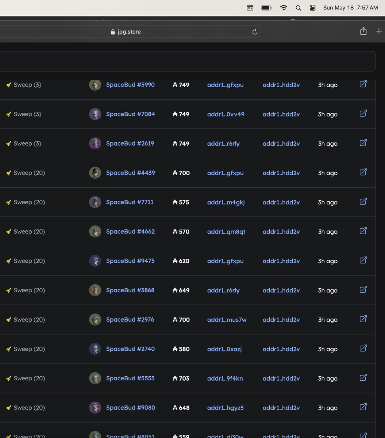Open seller addr1..gfxpu on SpaceBud #5990 row

click(226, 85)
